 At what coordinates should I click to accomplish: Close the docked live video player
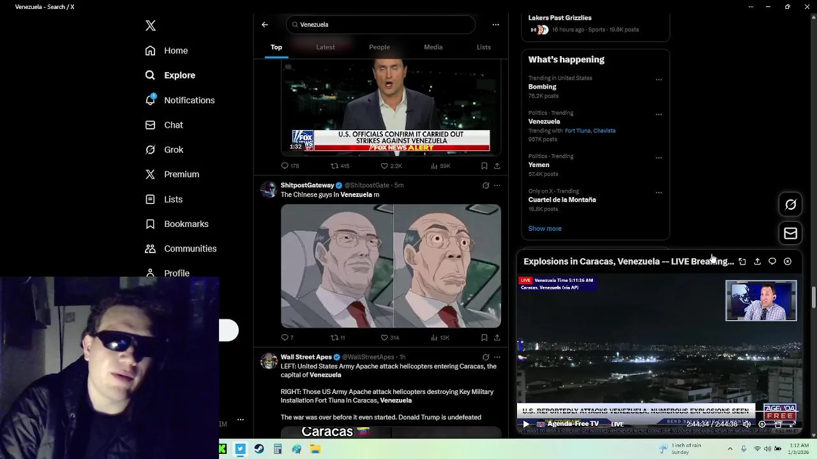tap(788, 261)
